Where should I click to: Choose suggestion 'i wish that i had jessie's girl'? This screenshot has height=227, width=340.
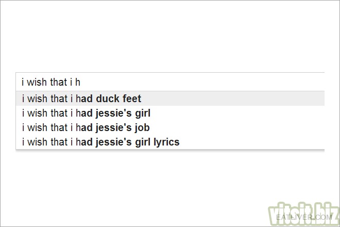[x=170, y=113]
